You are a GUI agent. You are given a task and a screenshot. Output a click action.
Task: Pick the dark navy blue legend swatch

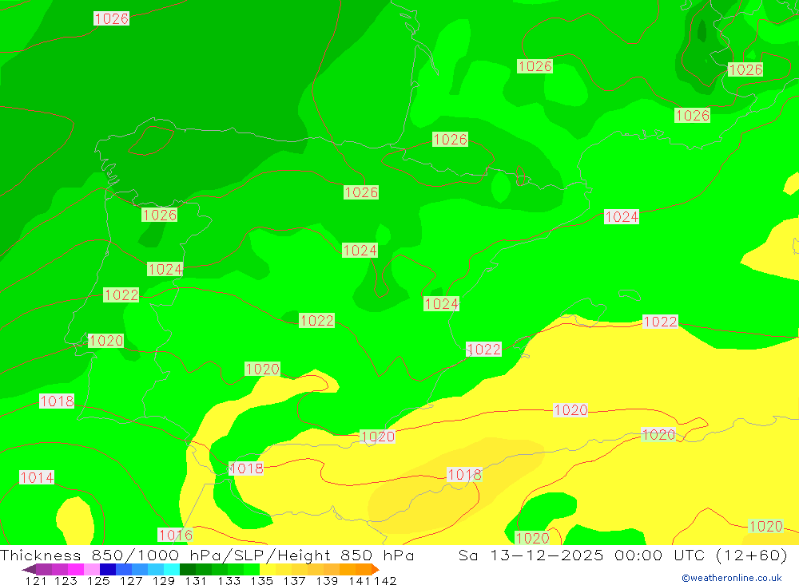pyautogui.click(x=108, y=569)
